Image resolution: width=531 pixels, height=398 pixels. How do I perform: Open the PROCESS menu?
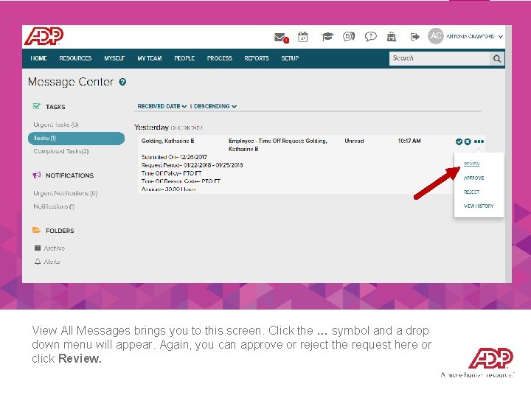pos(220,58)
